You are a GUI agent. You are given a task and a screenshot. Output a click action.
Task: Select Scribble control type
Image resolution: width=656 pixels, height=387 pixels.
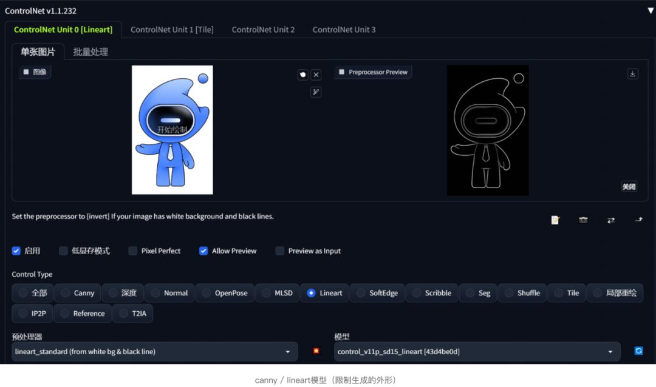point(432,293)
